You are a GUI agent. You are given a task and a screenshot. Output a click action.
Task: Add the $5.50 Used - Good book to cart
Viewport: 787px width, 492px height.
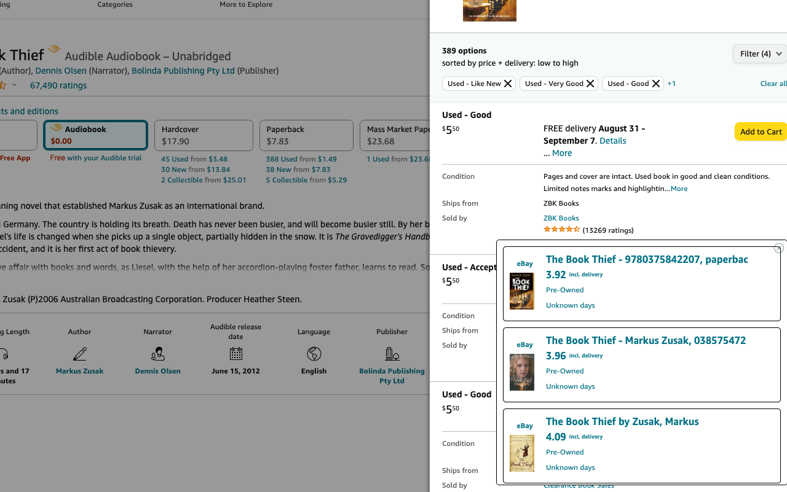coord(761,131)
